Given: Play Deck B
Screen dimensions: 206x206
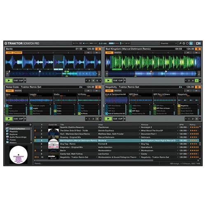Looking at the screenshot, I should coord(108,81).
